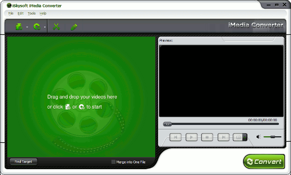Click the black preview video area

(221, 81)
